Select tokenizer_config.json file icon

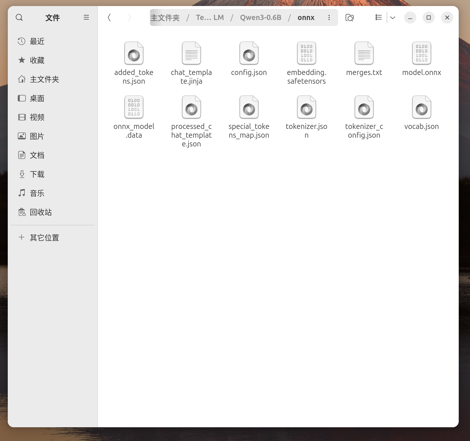coord(364,107)
